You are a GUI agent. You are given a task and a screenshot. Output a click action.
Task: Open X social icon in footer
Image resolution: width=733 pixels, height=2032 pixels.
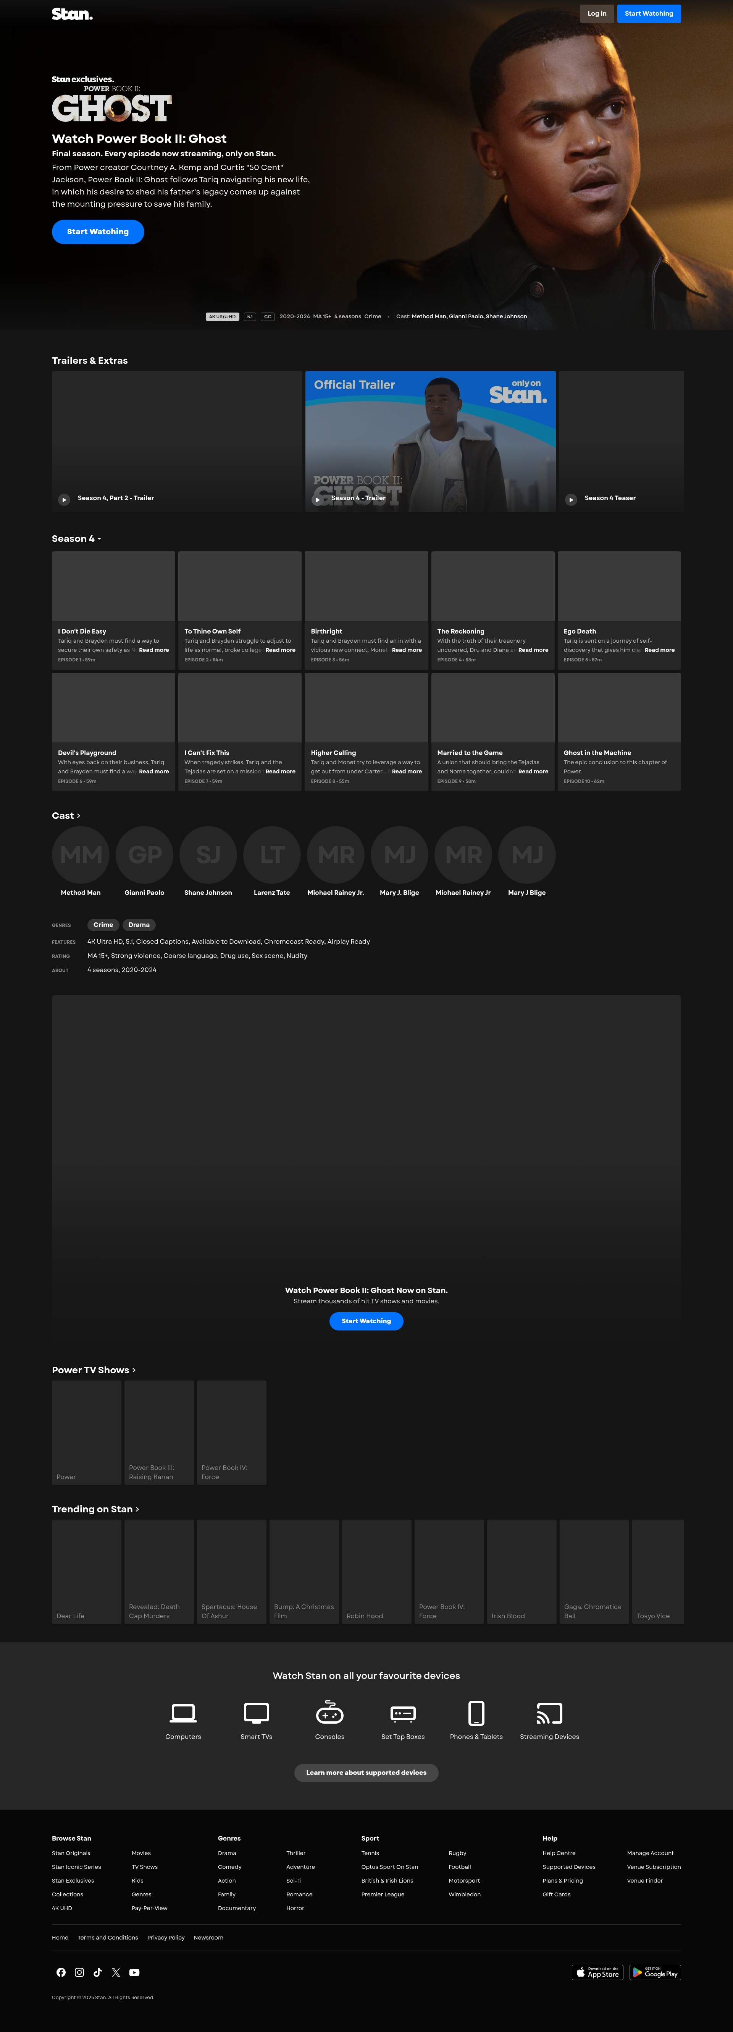tap(116, 1972)
